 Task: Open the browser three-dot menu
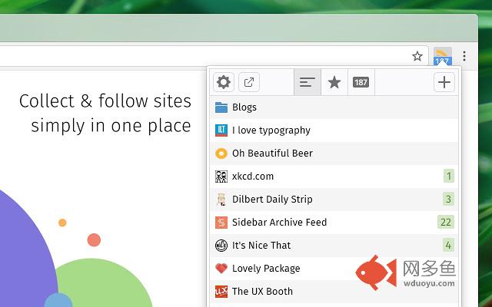tap(464, 56)
